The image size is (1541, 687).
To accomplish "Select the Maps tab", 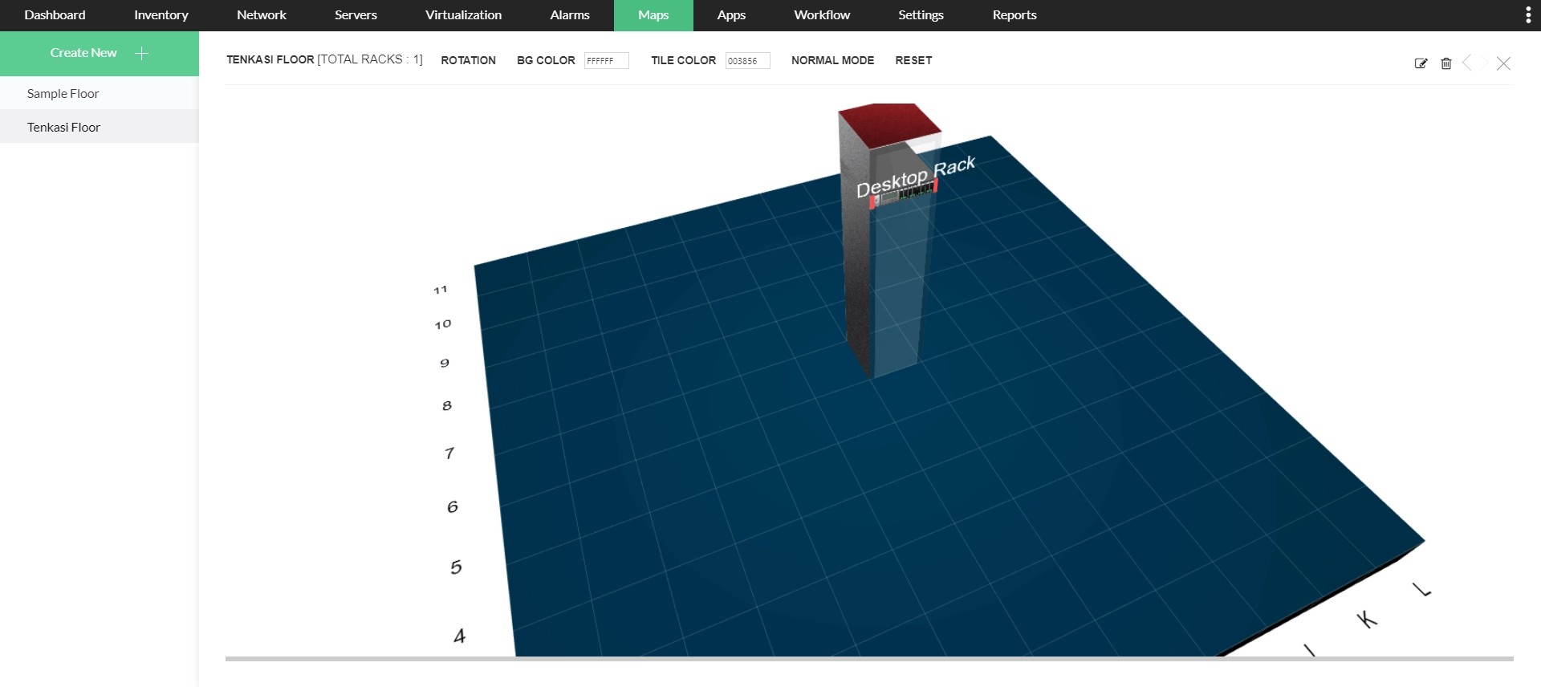I will (x=653, y=15).
